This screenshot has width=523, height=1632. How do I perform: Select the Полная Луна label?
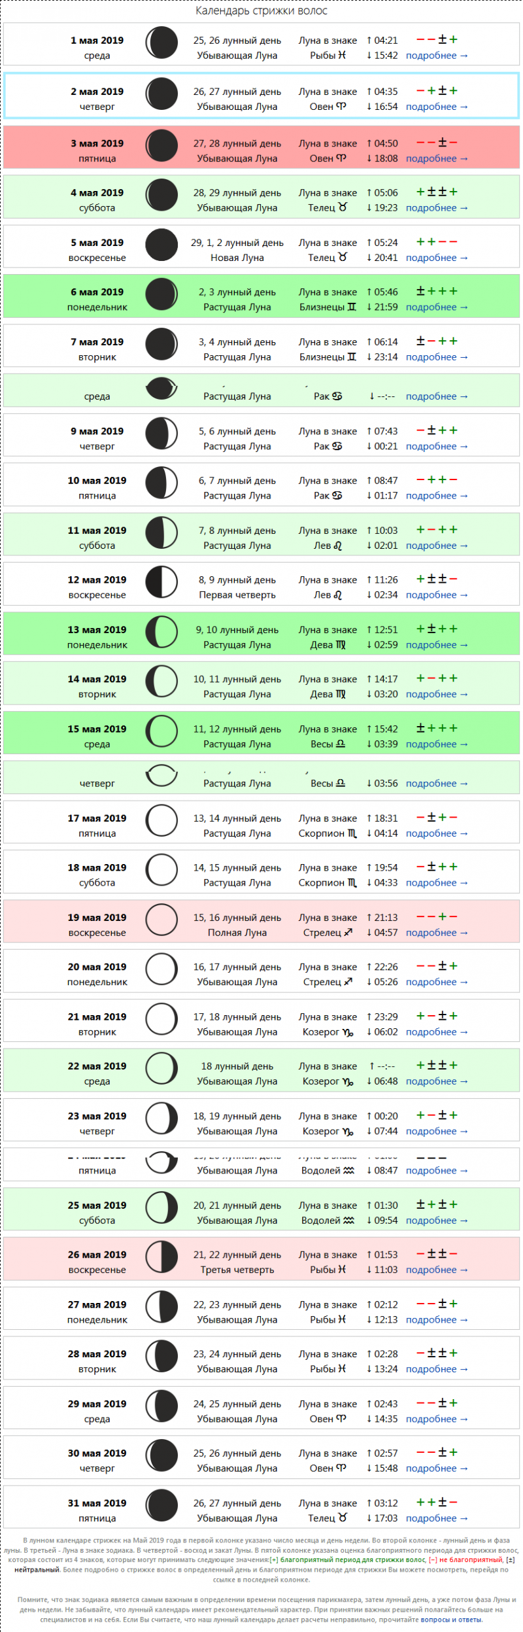pos(237,933)
